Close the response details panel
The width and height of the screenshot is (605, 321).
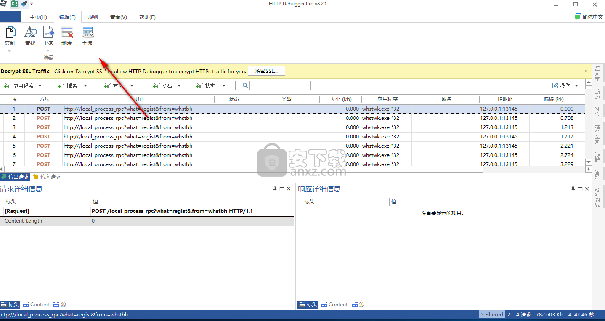tap(587, 189)
